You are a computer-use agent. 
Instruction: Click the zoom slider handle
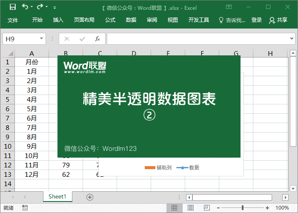coord(243,208)
